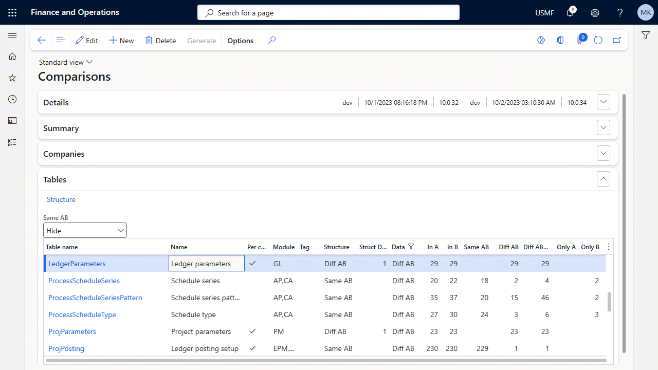Click the notifications bell icon
Viewport: 658px width, 370px height.
pos(570,13)
